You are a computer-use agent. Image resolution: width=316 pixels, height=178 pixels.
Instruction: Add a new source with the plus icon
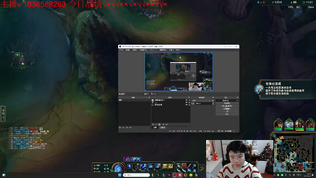click(153, 124)
